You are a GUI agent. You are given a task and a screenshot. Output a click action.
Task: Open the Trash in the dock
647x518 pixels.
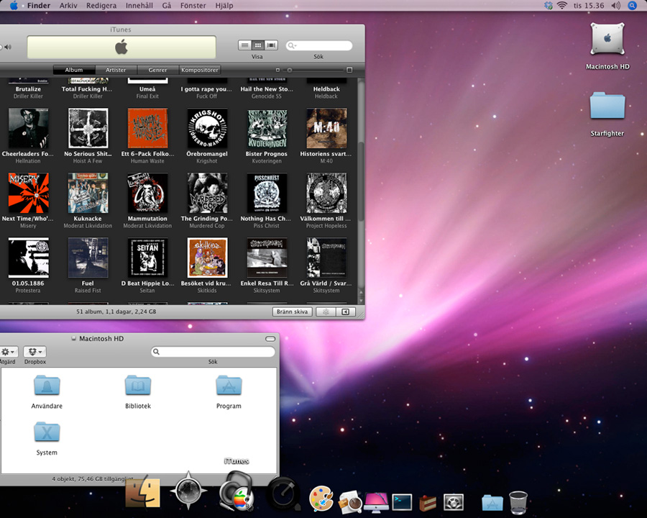(x=518, y=501)
